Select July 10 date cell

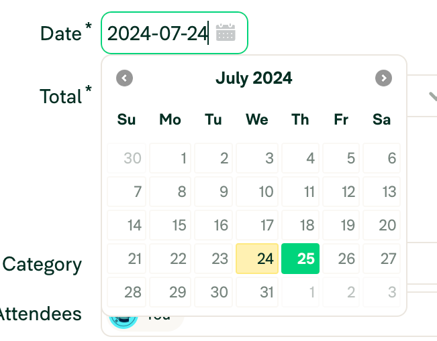[x=257, y=192]
